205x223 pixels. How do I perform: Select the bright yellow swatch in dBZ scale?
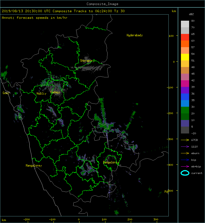coord(185,57)
